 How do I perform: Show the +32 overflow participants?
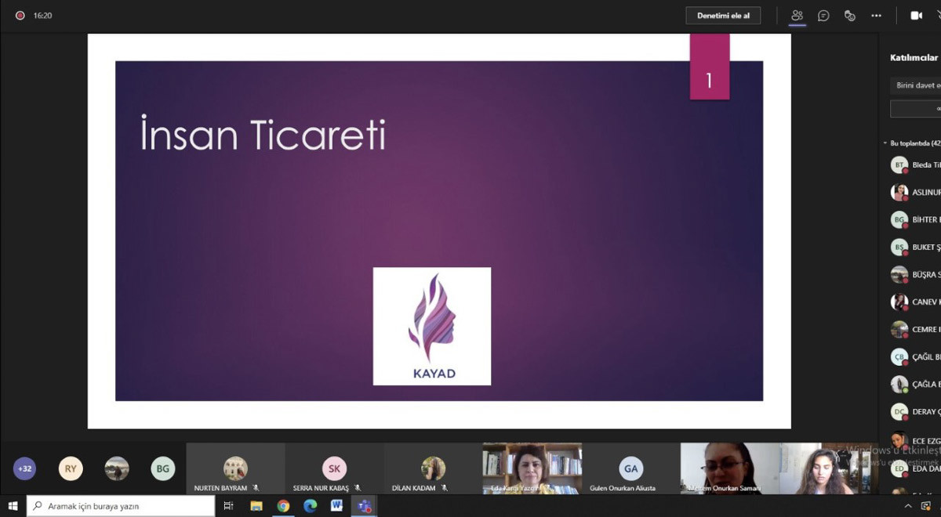tap(25, 468)
